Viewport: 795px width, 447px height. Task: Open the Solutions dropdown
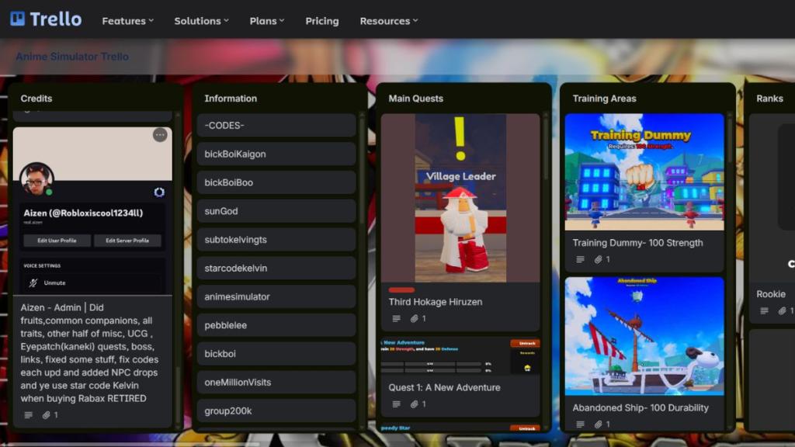coord(201,21)
